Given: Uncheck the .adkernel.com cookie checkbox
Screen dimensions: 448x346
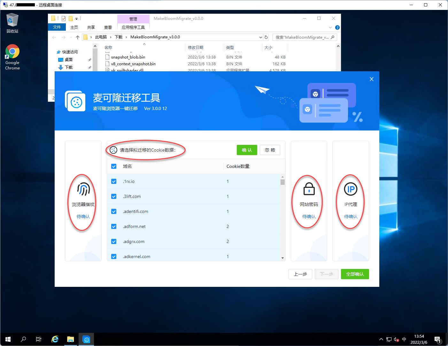Looking at the screenshot, I should 114,256.
